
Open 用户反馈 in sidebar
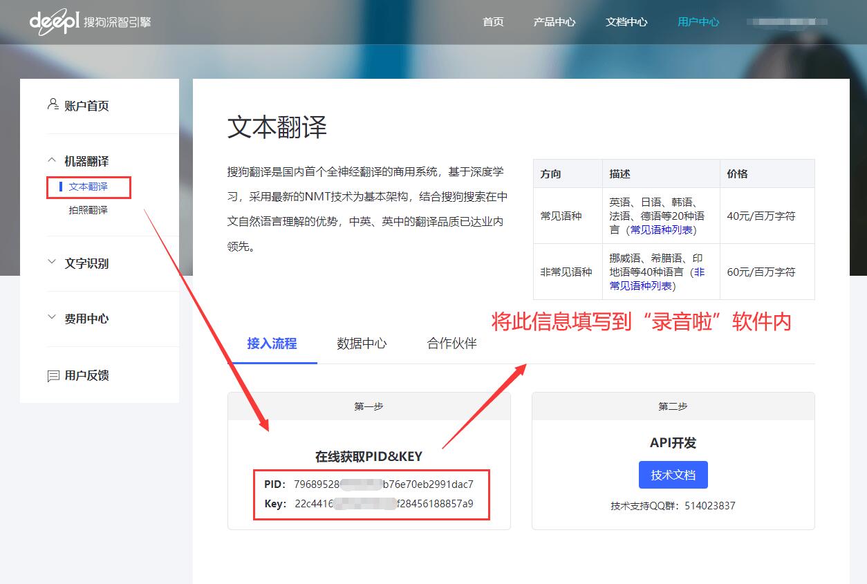click(x=86, y=375)
